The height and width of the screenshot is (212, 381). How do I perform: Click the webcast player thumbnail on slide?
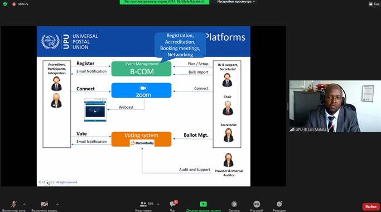95,110
